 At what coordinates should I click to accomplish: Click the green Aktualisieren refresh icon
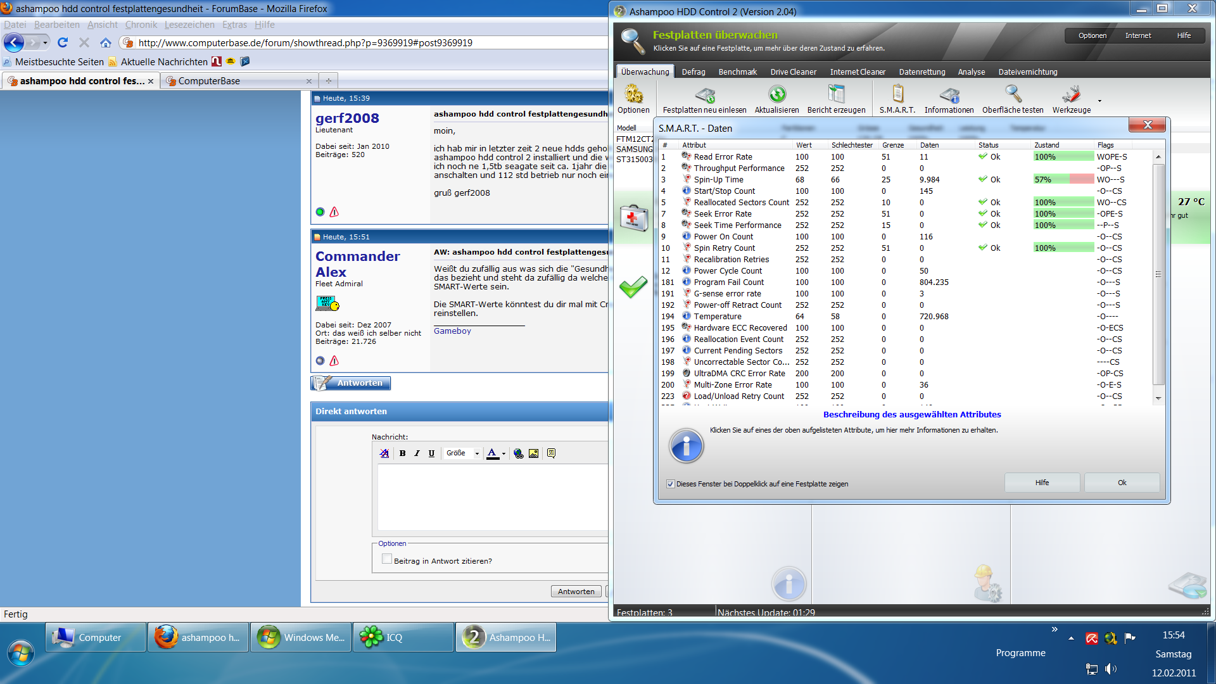[x=776, y=95]
